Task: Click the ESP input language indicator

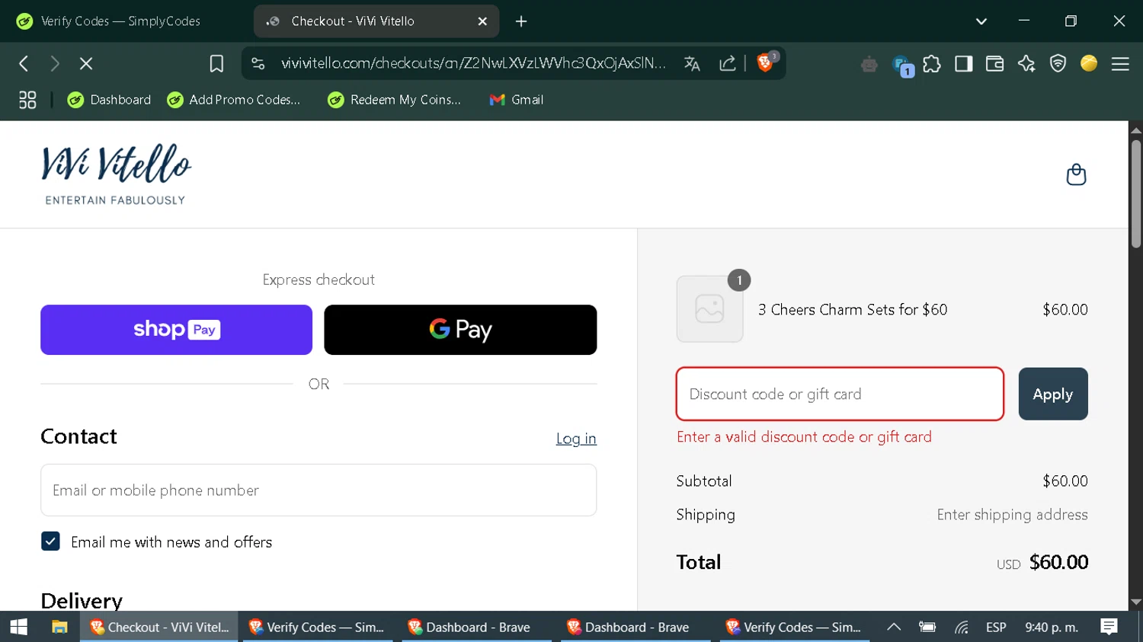Action: pos(996,627)
